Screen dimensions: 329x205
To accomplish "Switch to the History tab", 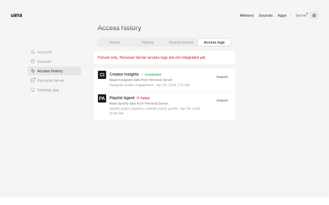I will [148, 42].
